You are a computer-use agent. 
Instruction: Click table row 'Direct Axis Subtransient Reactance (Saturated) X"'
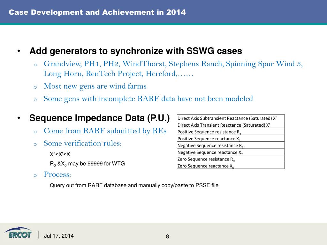[231, 118]
